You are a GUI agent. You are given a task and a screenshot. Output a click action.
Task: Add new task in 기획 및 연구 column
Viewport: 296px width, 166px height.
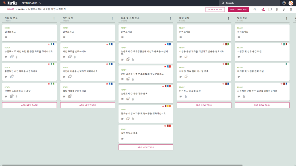coord(29,105)
